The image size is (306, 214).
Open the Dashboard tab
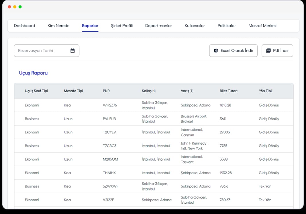[24, 26]
